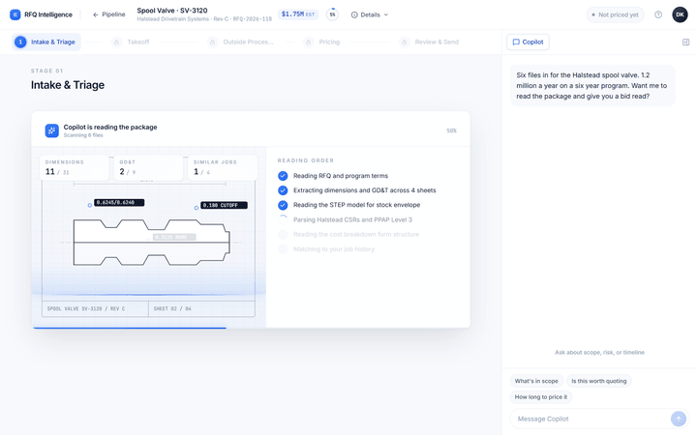Focus the Message Copilot input field

pyautogui.click(x=590, y=419)
